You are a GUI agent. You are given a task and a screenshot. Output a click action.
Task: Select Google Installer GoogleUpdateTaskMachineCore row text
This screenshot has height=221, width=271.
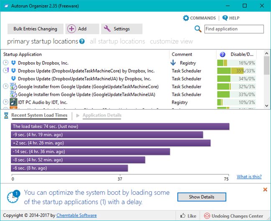pyautogui.click(x=88, y=86)
